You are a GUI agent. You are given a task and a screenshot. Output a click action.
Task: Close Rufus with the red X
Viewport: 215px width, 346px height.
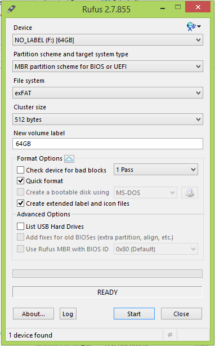198,7
